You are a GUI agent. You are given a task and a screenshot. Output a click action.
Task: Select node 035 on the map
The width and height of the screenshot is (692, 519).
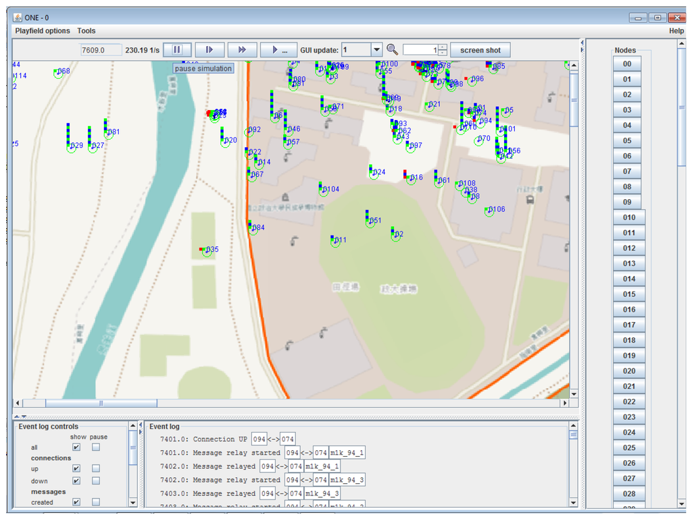pyautogui.click(x=207, y=251)
